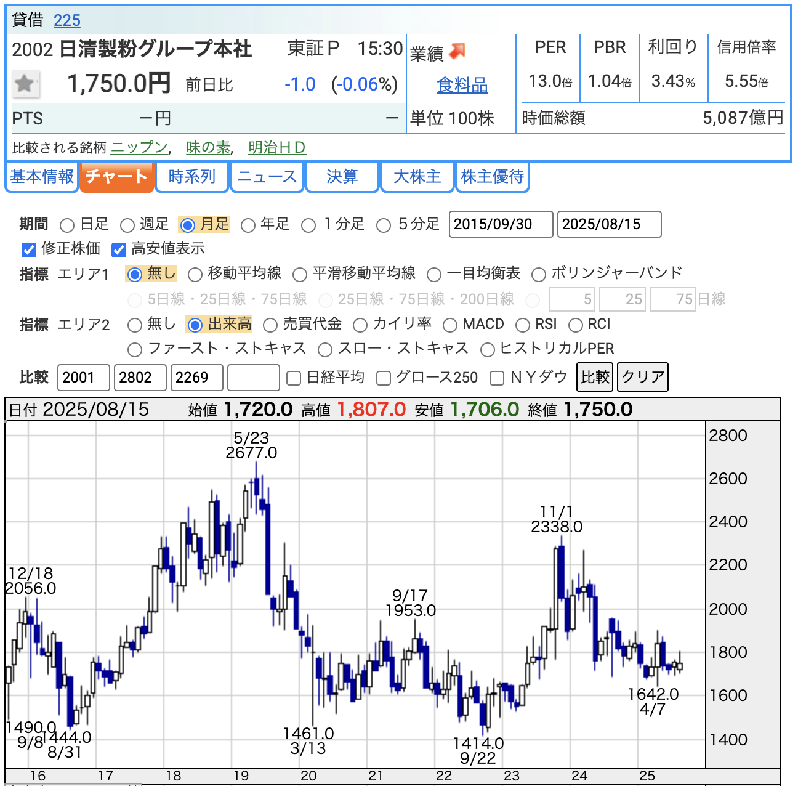798x786 pixels.
Task: Select ファースト・ストキャス radio
Action: (x=135, y=350)
